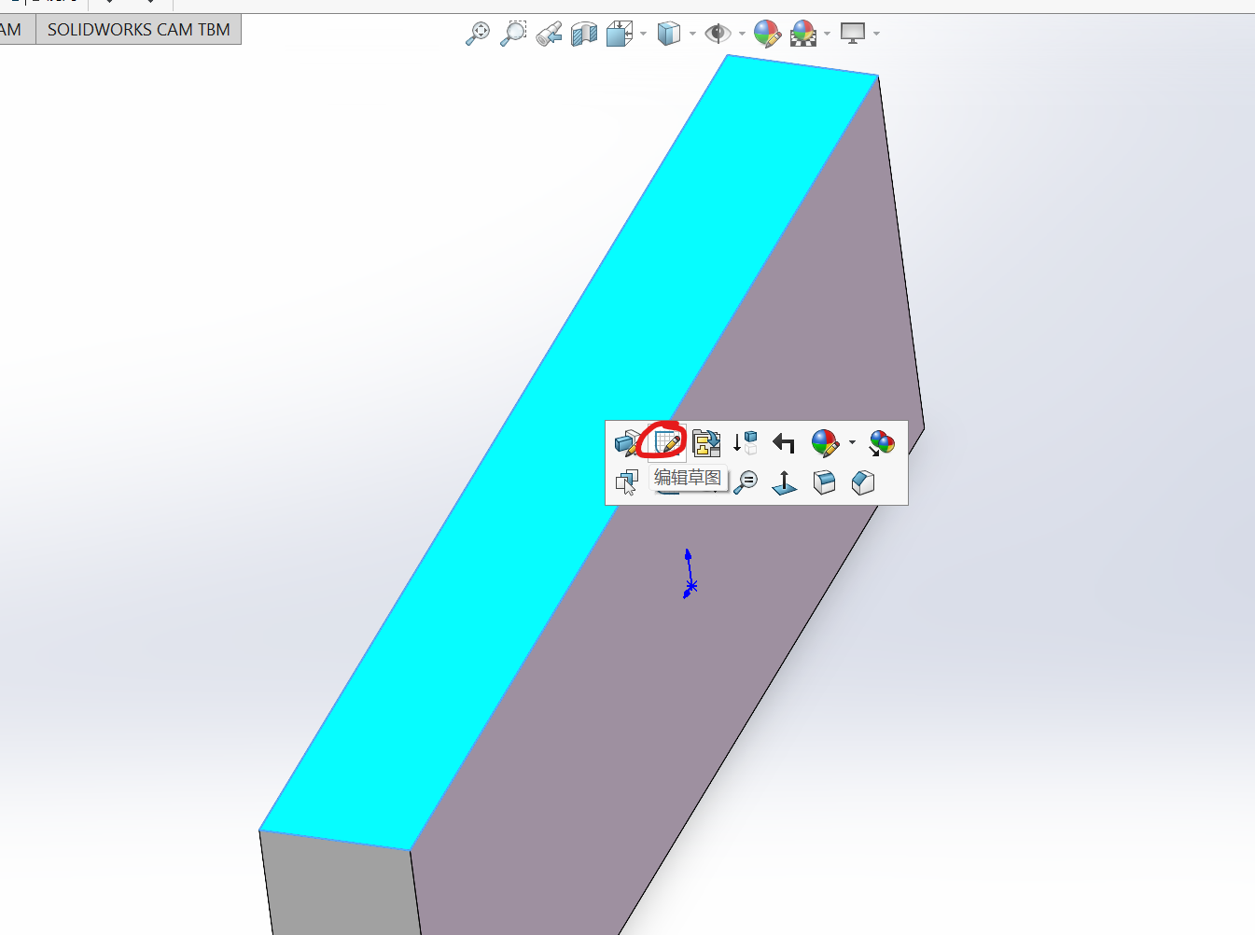
Task: Click the Zoom to Selection magnifier icon
Action: (x=746, y=482)
